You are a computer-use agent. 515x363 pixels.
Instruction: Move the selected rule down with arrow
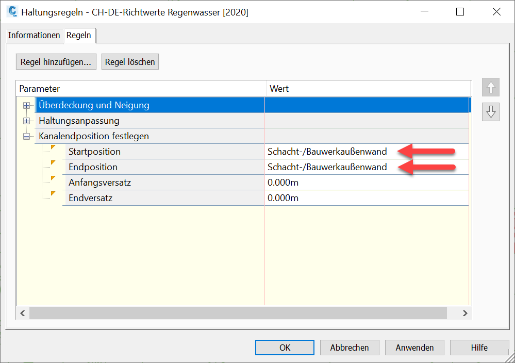(491, 112)
